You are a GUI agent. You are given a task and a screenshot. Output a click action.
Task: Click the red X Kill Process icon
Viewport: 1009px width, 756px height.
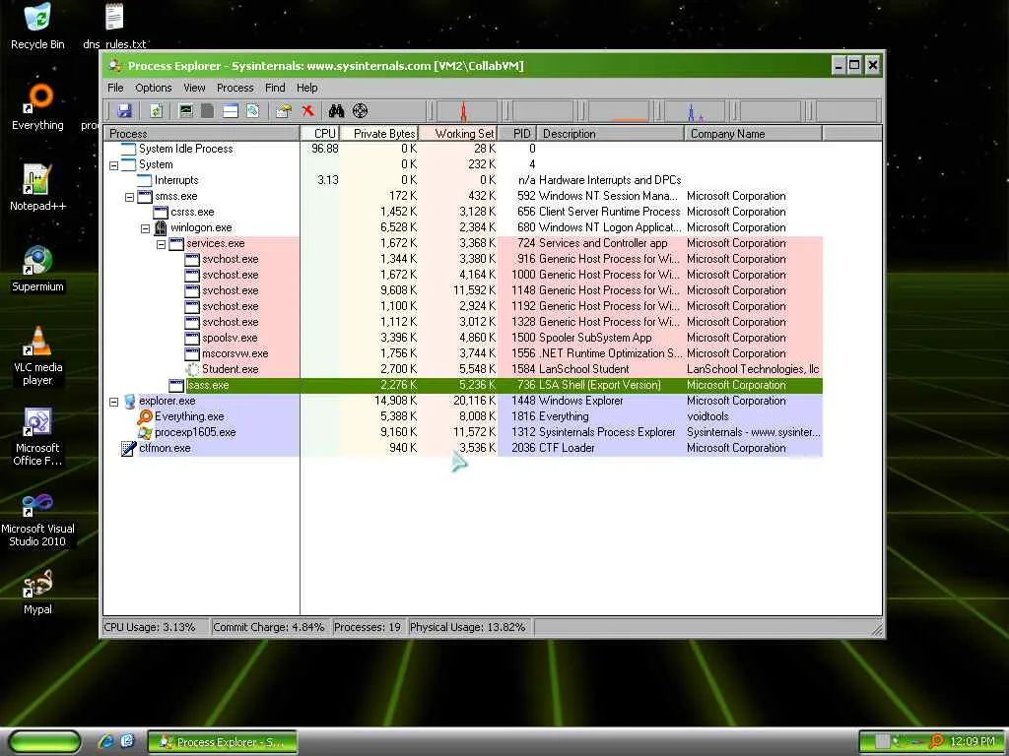[307, 110]
